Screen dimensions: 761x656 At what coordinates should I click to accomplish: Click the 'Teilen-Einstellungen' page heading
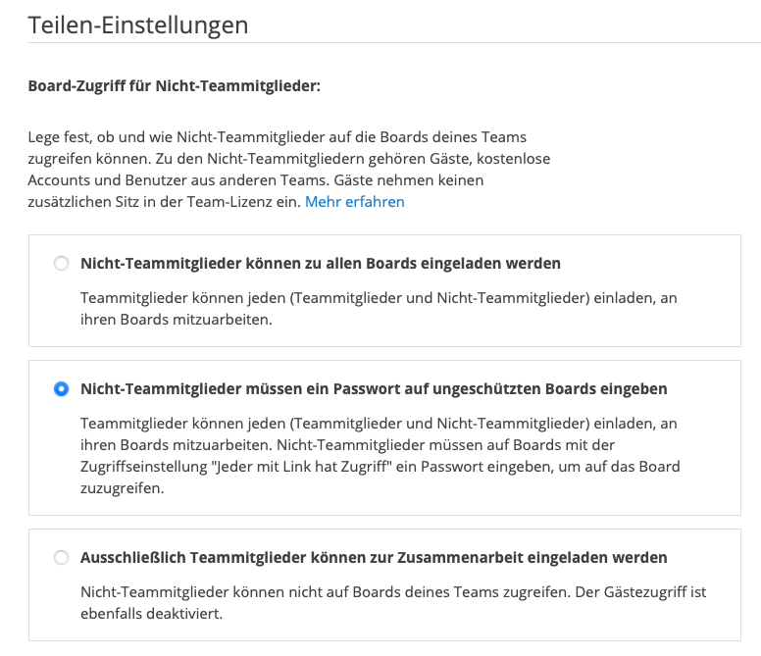coord(138,25)
